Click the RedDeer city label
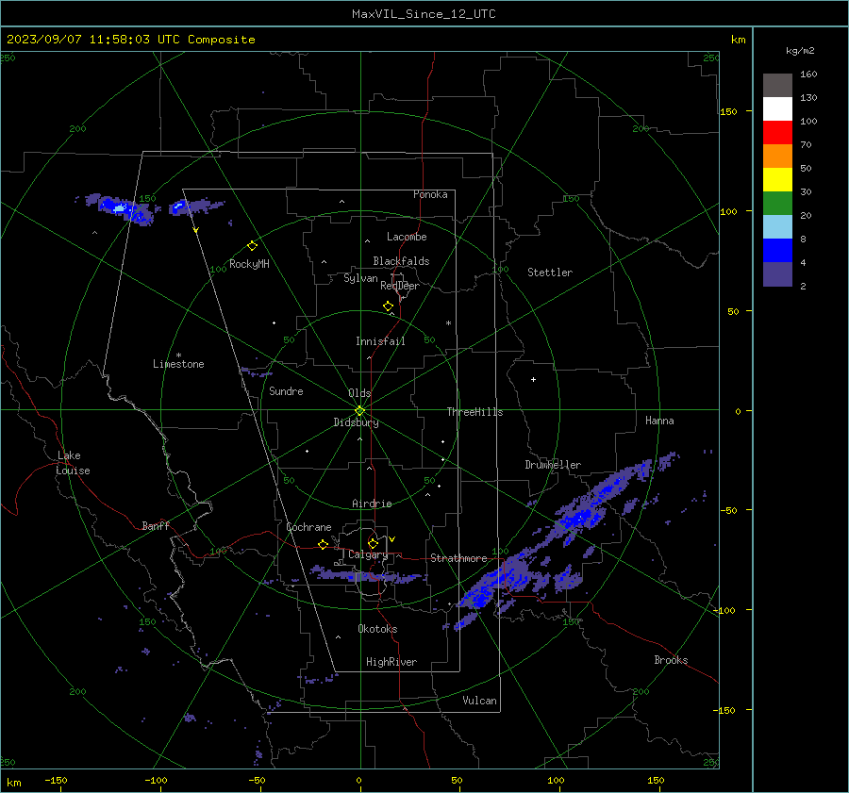This screenshot has width=849, height=793. tap(400, 286)
